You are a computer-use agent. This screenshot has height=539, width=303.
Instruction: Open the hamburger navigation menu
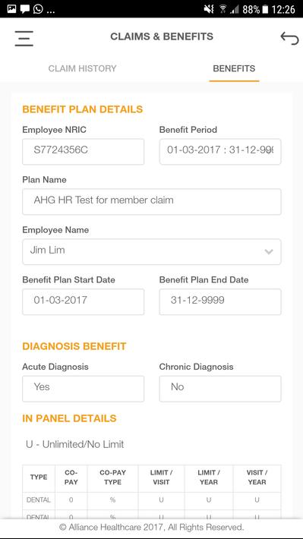24,38
